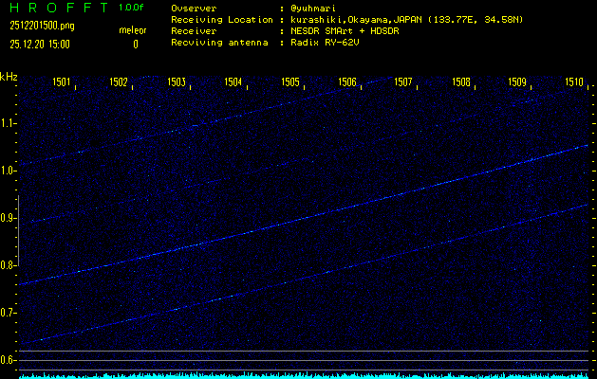The image size is (597, 379).
Task: Select the 2512201500.png filename
Action: coord(41,26)
